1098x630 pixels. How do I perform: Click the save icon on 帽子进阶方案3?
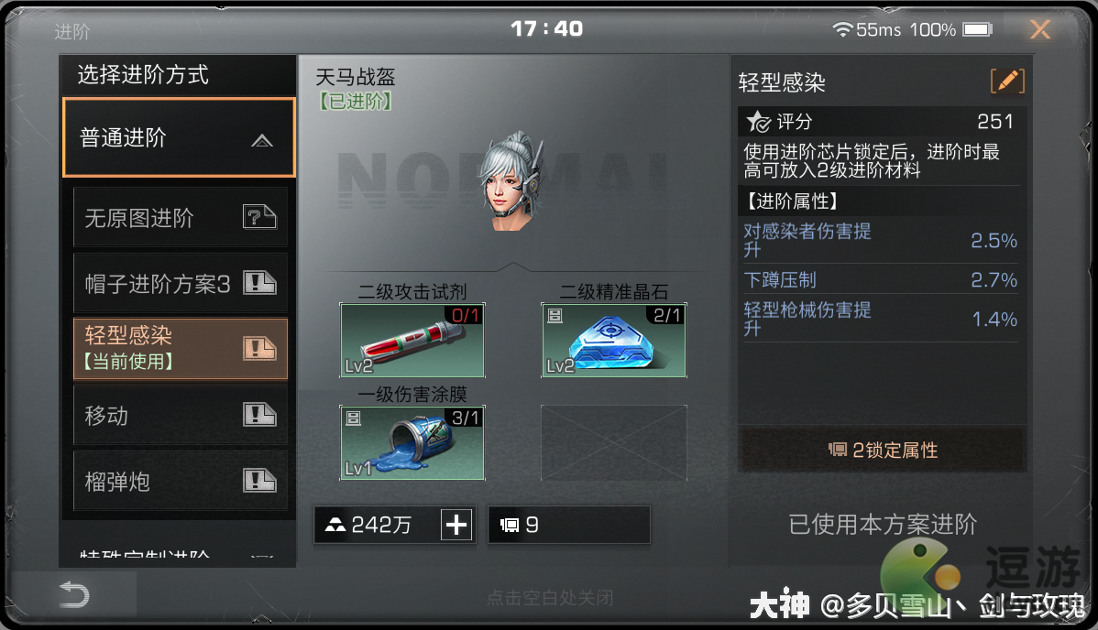point(259,283)
